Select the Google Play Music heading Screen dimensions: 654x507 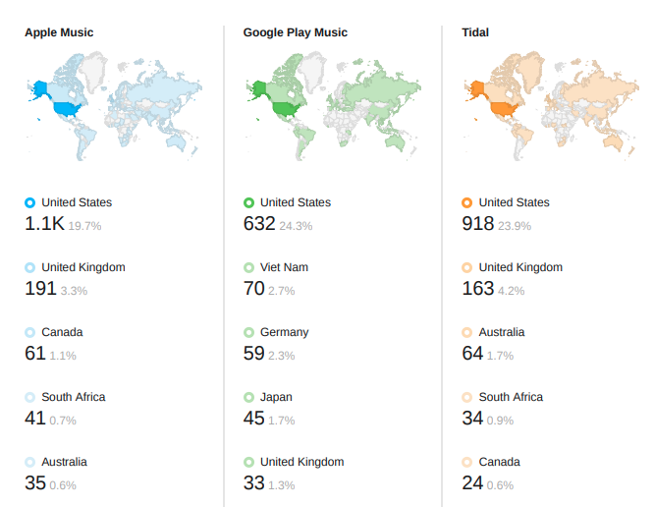click(296, 32)
